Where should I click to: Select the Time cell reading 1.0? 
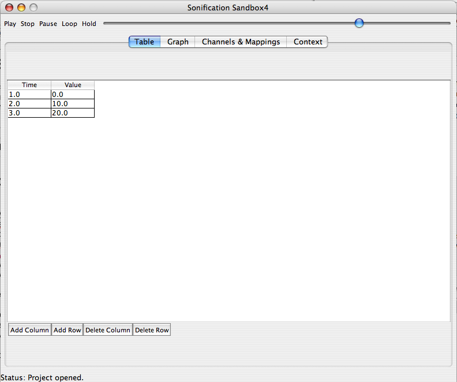click(29, 95)
